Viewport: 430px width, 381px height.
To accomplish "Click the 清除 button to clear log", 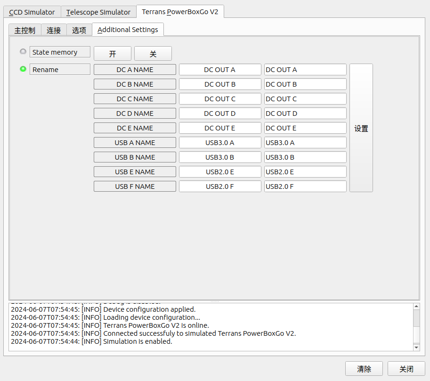I will tap(364, 369).
